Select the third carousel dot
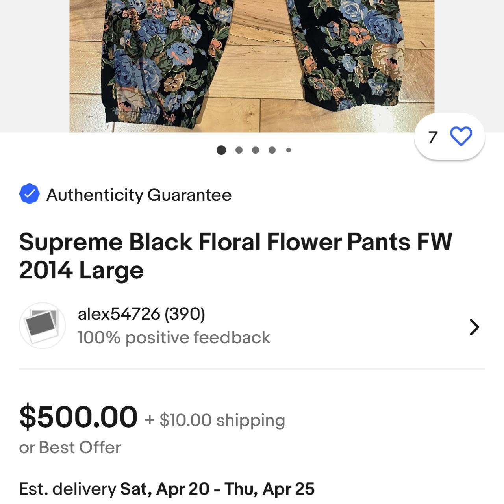The width and height of the screenshot is (504, 504). pyautogui.click(x=255, y=150)
